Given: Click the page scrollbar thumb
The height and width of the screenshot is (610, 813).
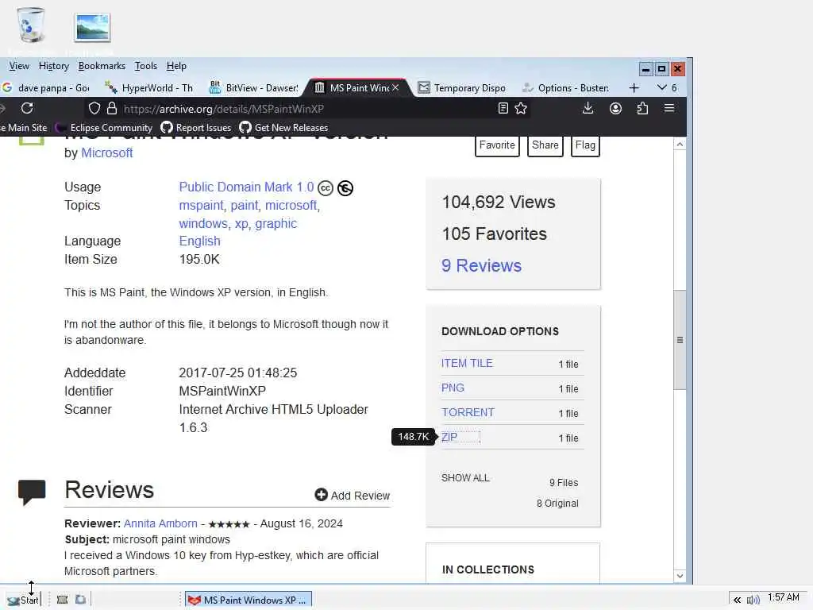Looking at the screenshot, I should point(680,340).
